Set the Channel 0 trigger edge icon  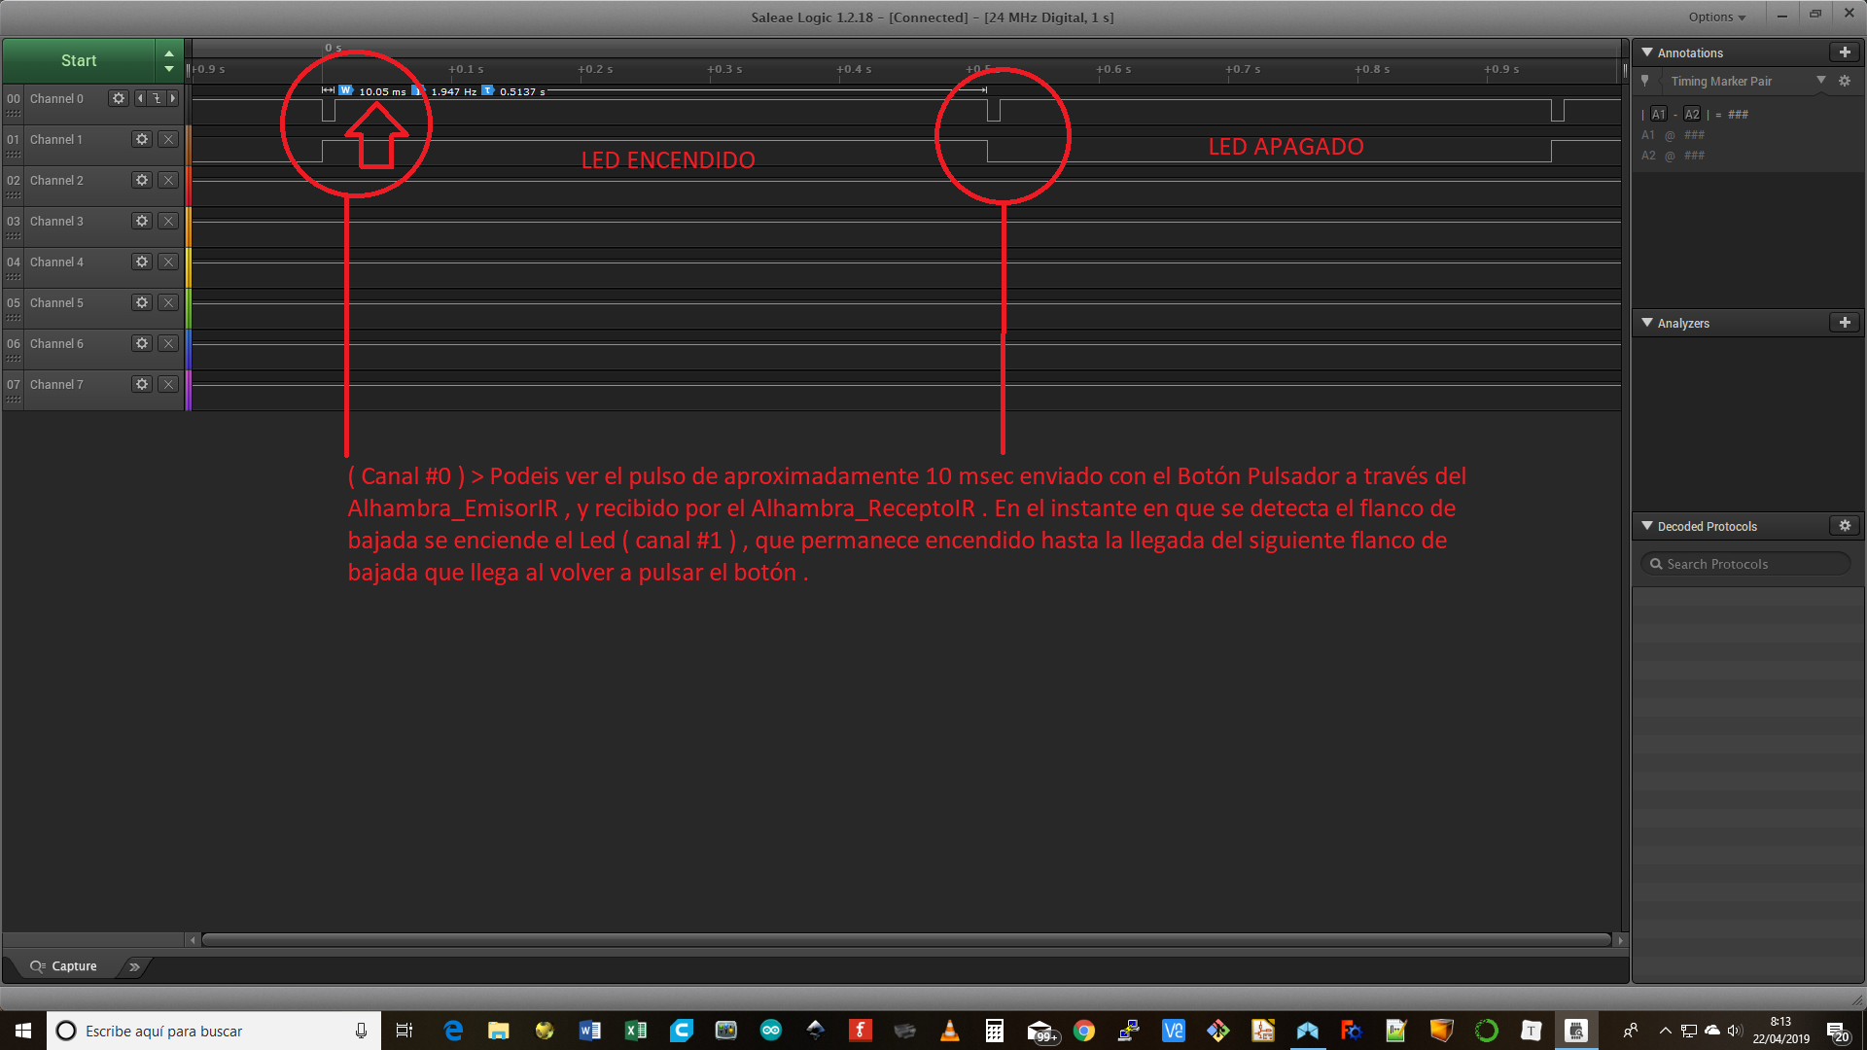(x=157, y=98)
